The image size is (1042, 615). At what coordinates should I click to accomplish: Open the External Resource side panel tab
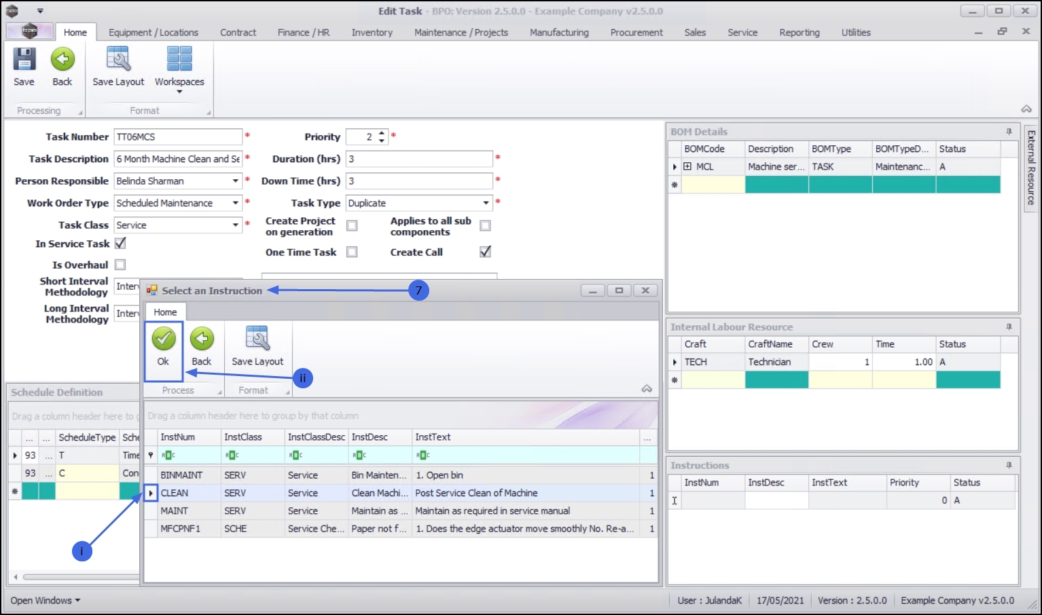pos(1031,168)
